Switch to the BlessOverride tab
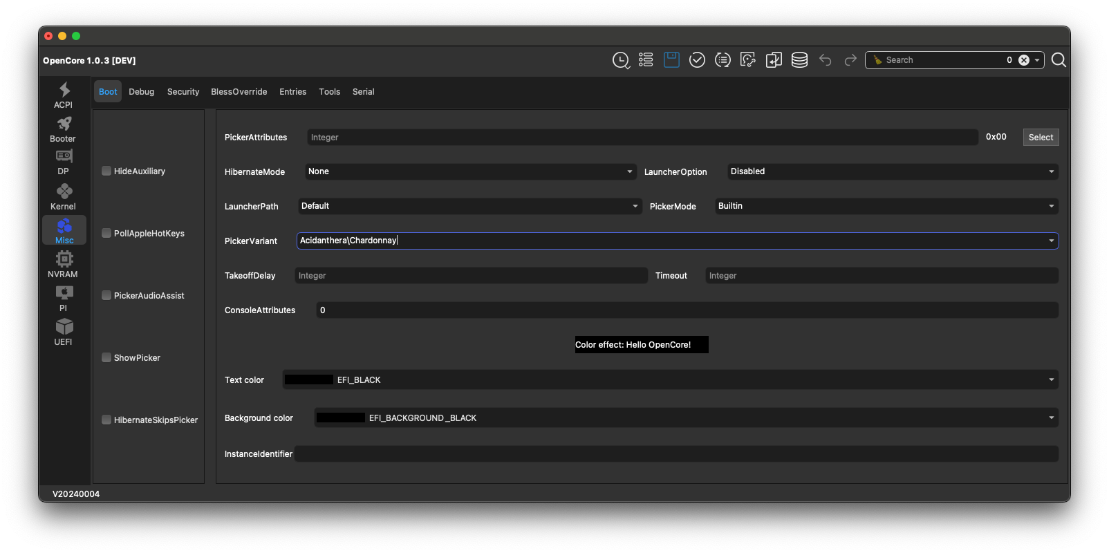1109x553 pixels. tap(239, 91)
